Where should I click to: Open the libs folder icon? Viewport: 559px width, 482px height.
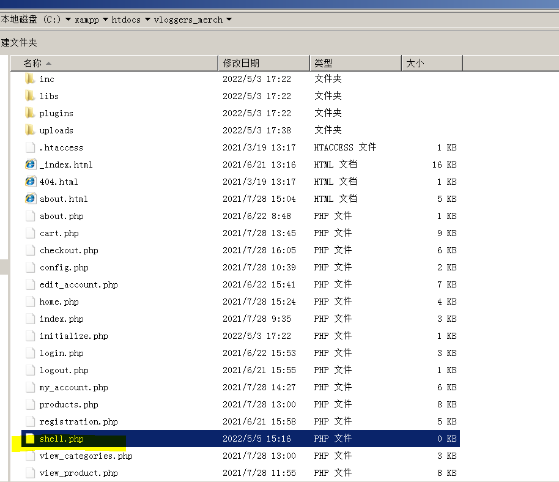(31, 96)
